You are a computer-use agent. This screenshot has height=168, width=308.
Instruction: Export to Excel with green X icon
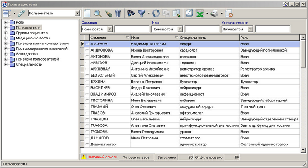pyautogui.click(x=200, y=13)
